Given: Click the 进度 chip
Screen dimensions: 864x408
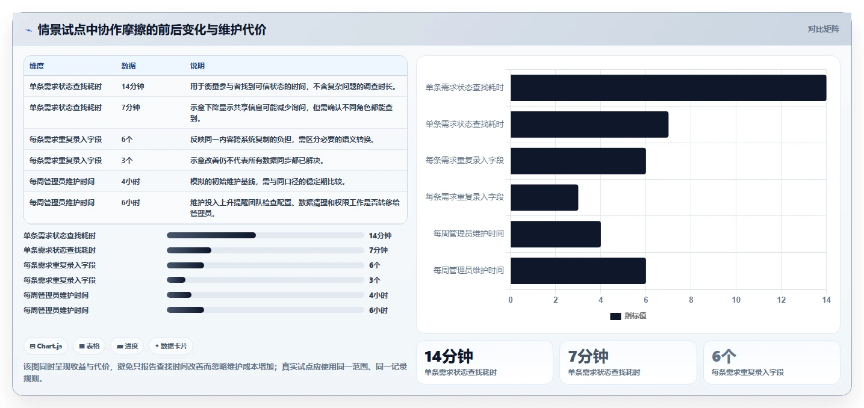Looking at the screenshot, I should pyautogui.click(x=127, y=346).
